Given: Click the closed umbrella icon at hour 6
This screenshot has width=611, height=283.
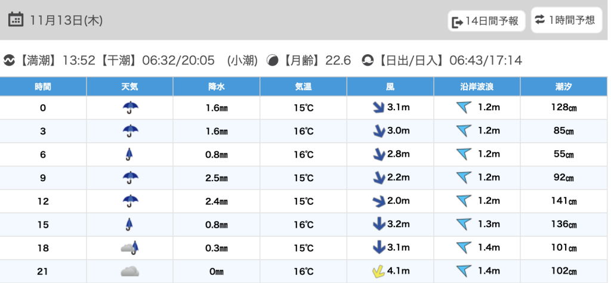Looking at the screenshot, I should click(129, 155).
